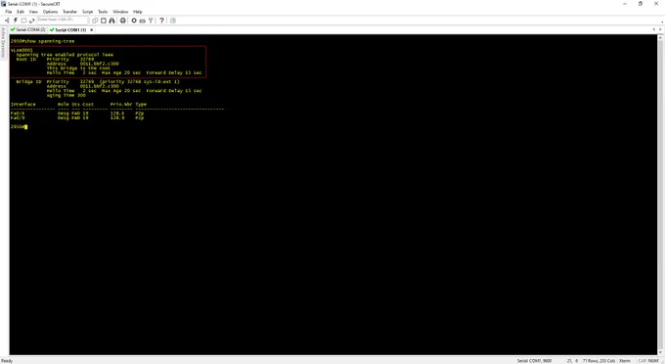Click the Reconnect chain-link icon
665x364 pixels.
pos(32,21)
